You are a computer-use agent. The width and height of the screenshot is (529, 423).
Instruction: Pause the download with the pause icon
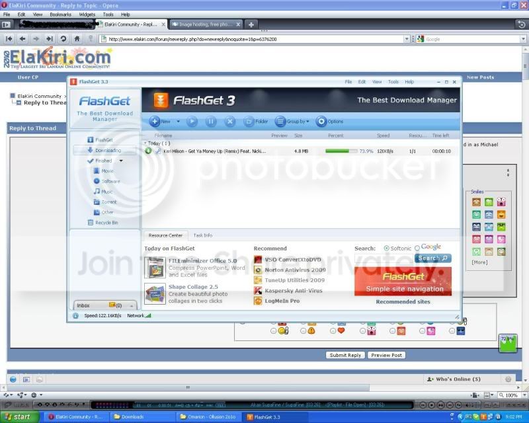tap(211, 121)
